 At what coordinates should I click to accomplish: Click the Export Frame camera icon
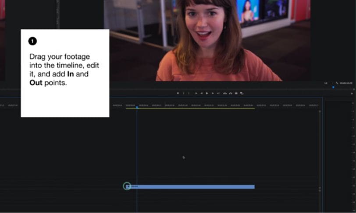pos(236,93)
